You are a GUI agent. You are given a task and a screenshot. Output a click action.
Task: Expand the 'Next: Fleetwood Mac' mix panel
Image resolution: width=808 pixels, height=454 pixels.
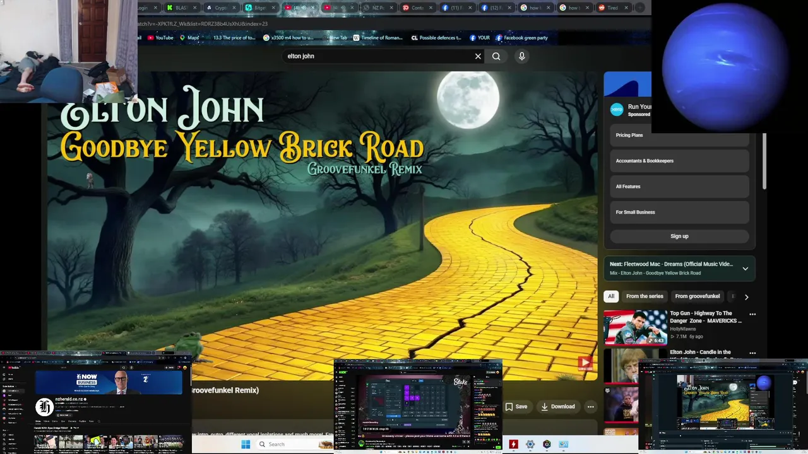coord(745,269)
